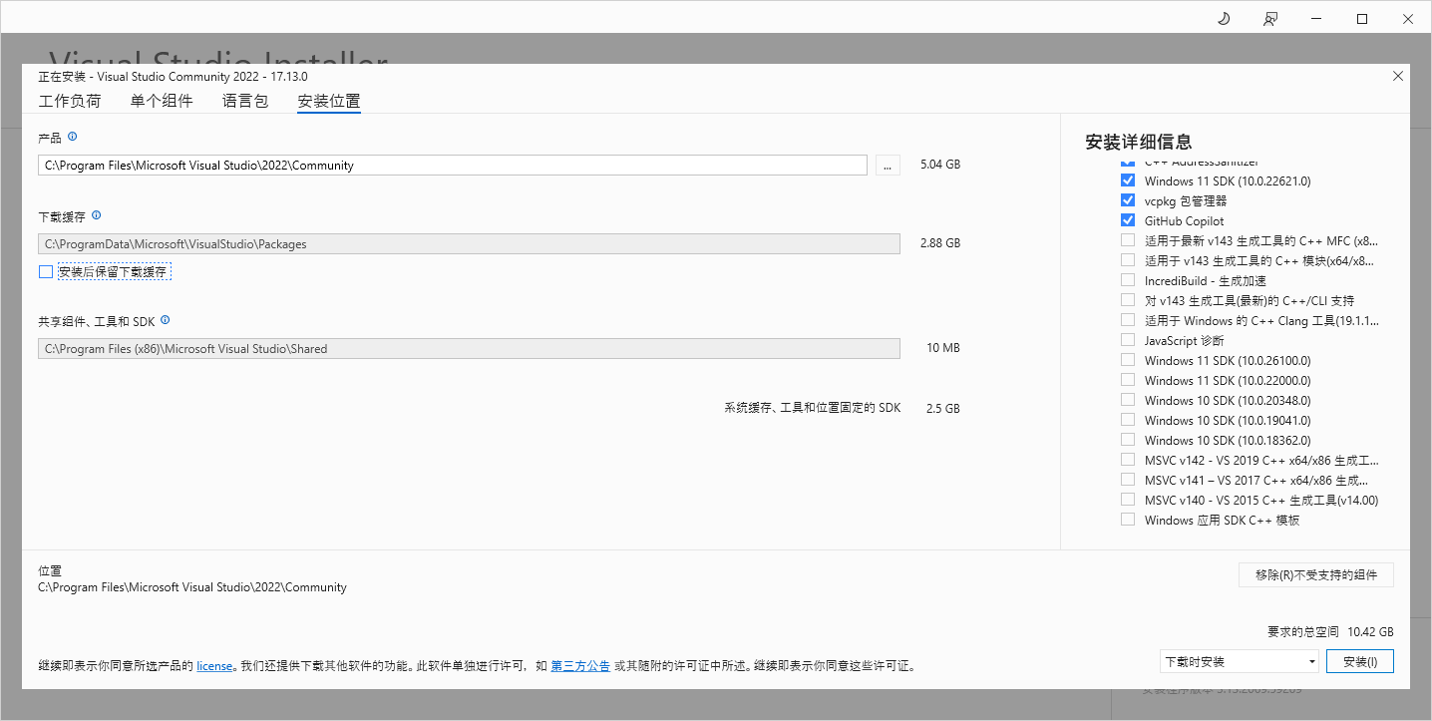The height and width of the screenshot is (721, 1432).
Task: Close the installation dialog with X
Action: (x=1398, y=76)
